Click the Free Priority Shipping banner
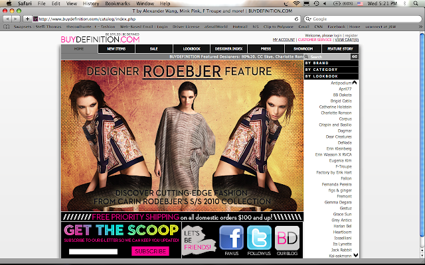Image resolution: width=425 pixels, height=265 pixels. (182, 217)
